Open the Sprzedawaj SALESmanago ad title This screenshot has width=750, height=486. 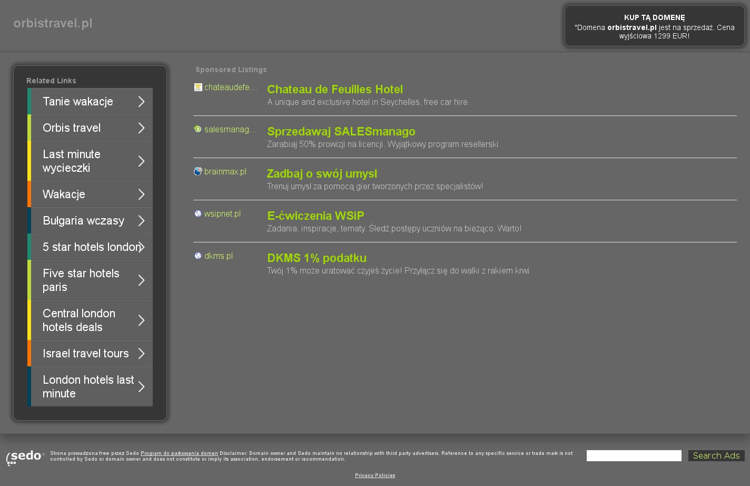pos(341,132)
